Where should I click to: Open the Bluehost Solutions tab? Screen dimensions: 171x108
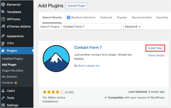(81, 18)
